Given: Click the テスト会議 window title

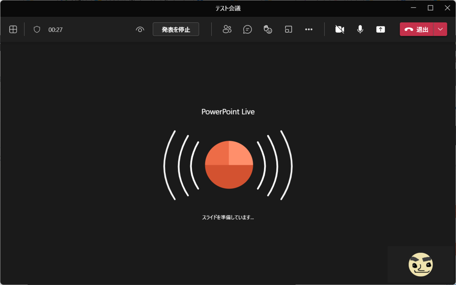Looking at the screenshot, I should point(228,8).
